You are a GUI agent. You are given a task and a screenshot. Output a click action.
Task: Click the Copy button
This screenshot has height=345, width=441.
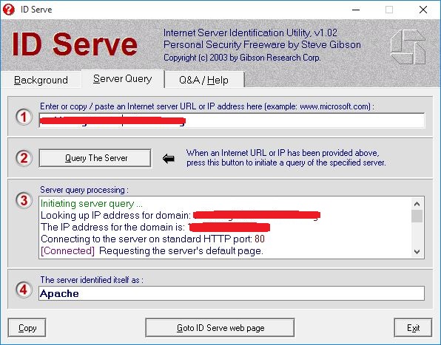(27, 327)
